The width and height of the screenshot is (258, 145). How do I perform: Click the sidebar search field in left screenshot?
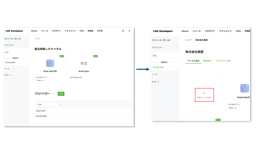16,52
